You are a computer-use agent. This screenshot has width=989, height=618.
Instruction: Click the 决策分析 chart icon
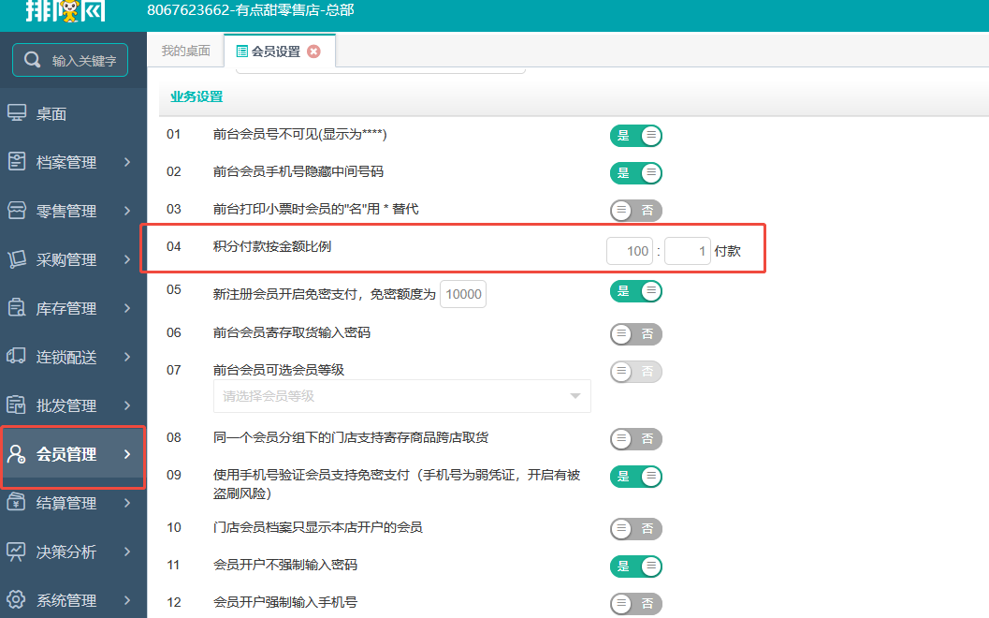(x=17, y=552)
